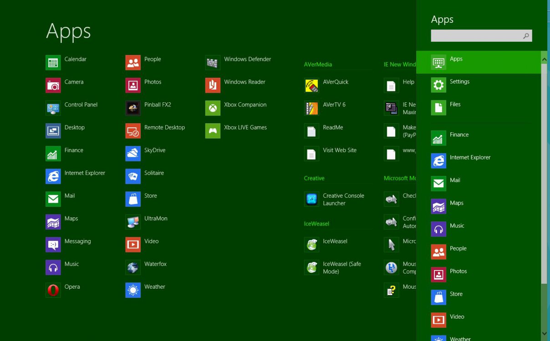Open Mail icon in Apps list
Screen dimensions: 550x341
[x=53, y=199]
